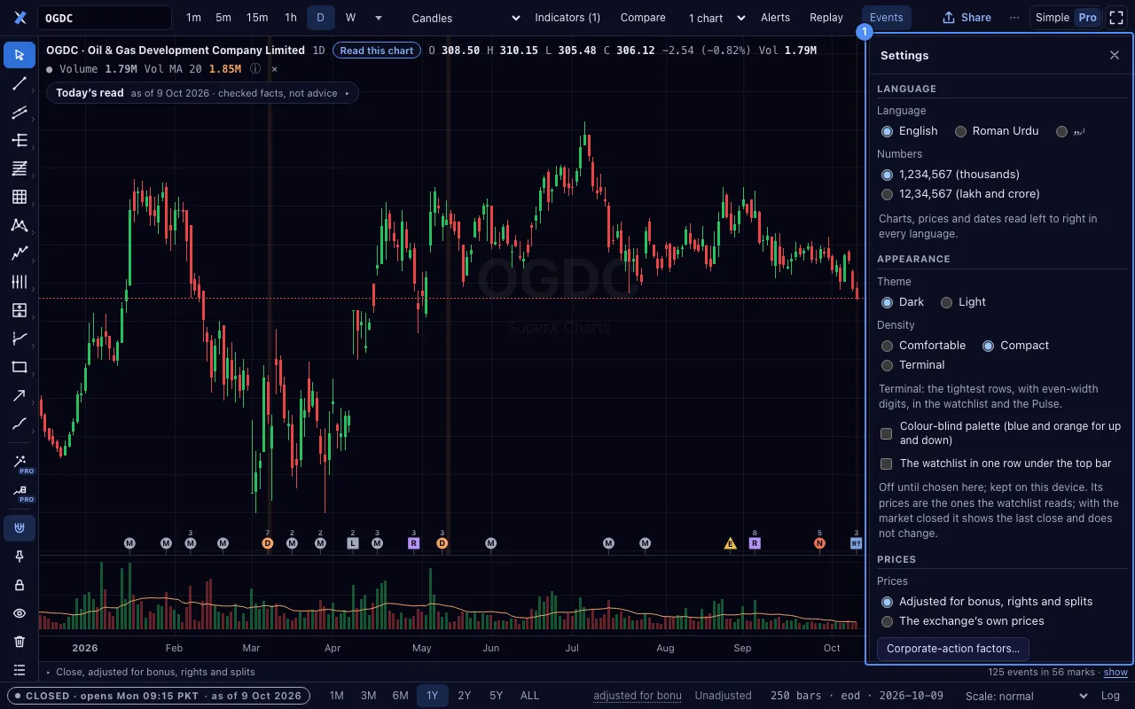Remove the Volume indicator with its x
Viewport: 1135px width, 709px height.
(x=274, y=68)
